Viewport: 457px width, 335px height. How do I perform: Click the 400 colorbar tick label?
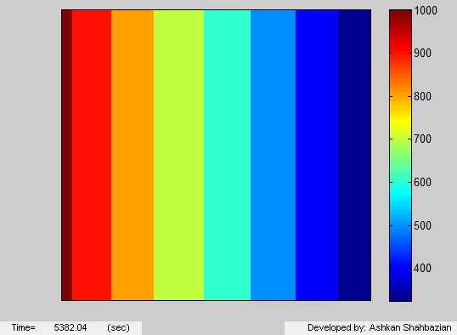[423, 269]
